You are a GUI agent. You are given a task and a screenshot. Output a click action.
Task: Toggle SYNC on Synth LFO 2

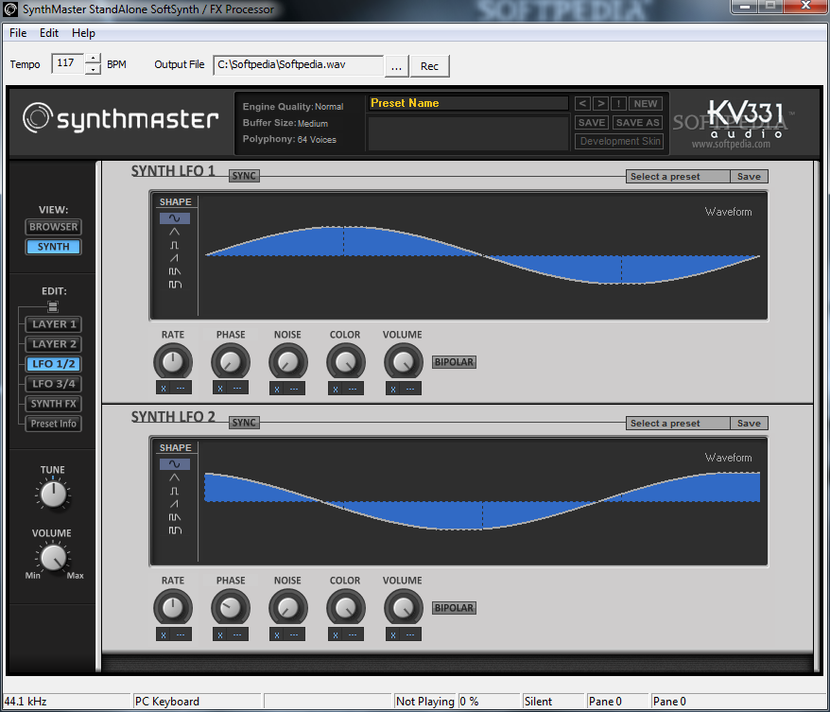coord(244,423)
